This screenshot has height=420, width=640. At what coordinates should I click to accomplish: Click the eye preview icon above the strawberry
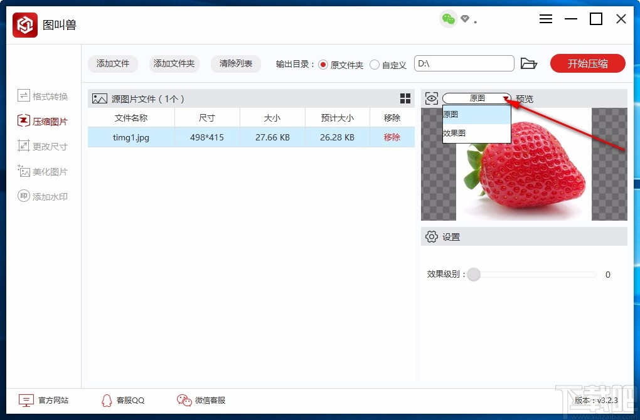click(x=432, y=98)
